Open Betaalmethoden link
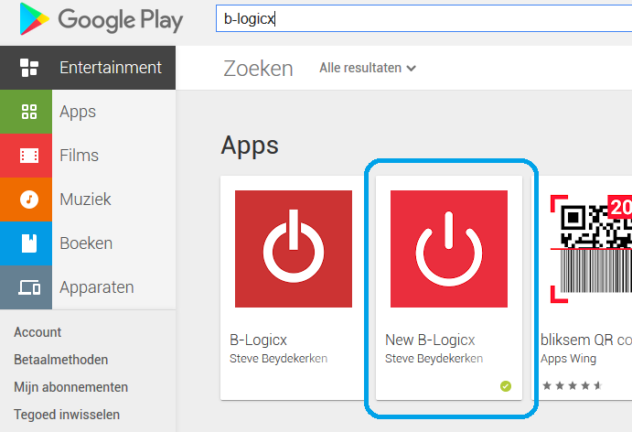The width and height of the screenshot is (632, 432). 61,360
